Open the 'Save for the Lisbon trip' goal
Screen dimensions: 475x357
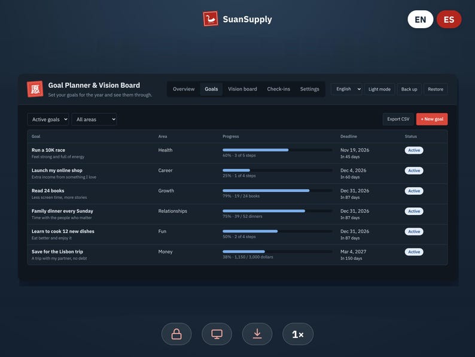[57, 252]
